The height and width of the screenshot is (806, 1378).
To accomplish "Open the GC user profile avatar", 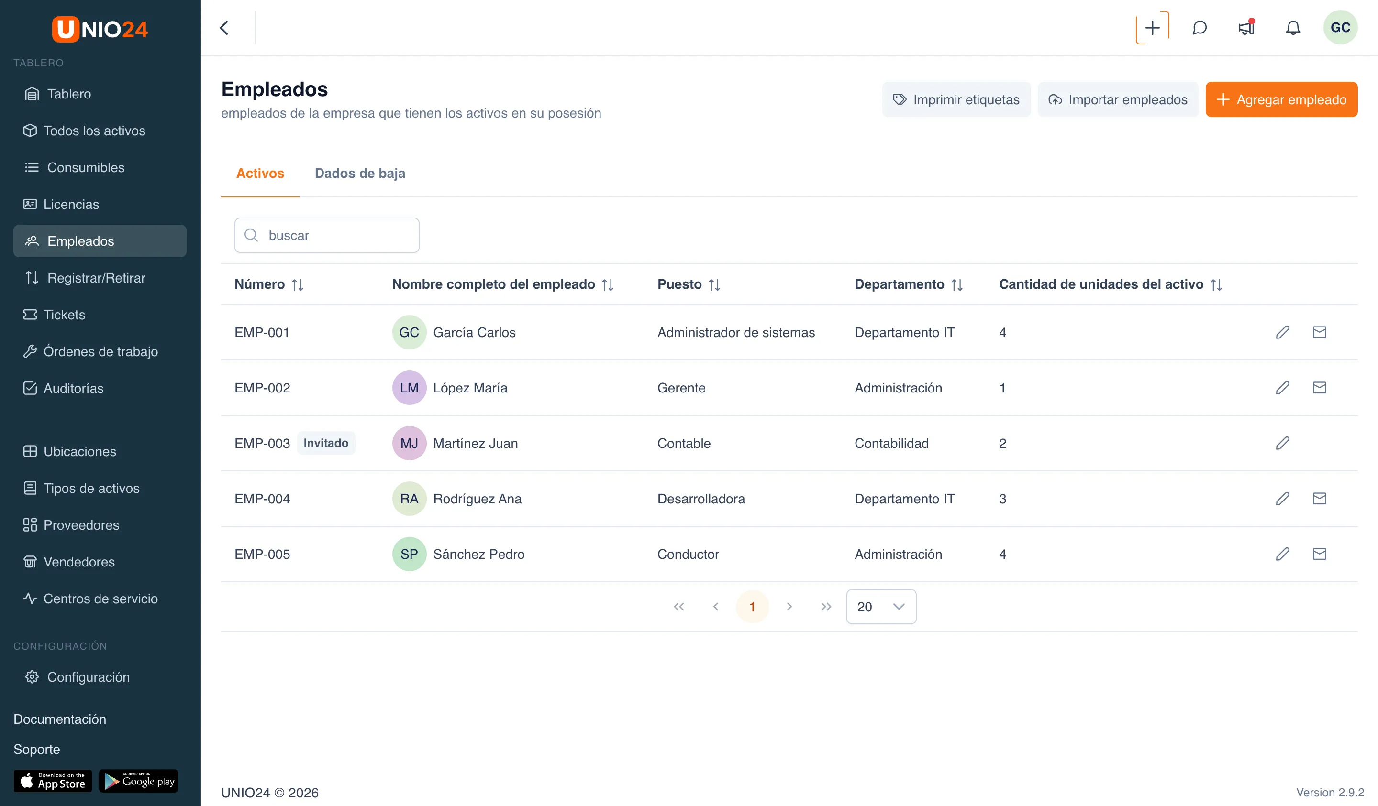I will coord(1340,27).
